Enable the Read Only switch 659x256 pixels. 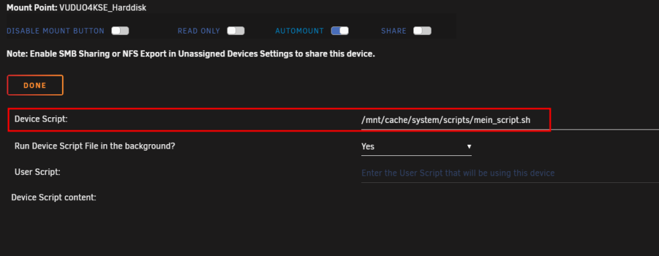click(236, 31)
